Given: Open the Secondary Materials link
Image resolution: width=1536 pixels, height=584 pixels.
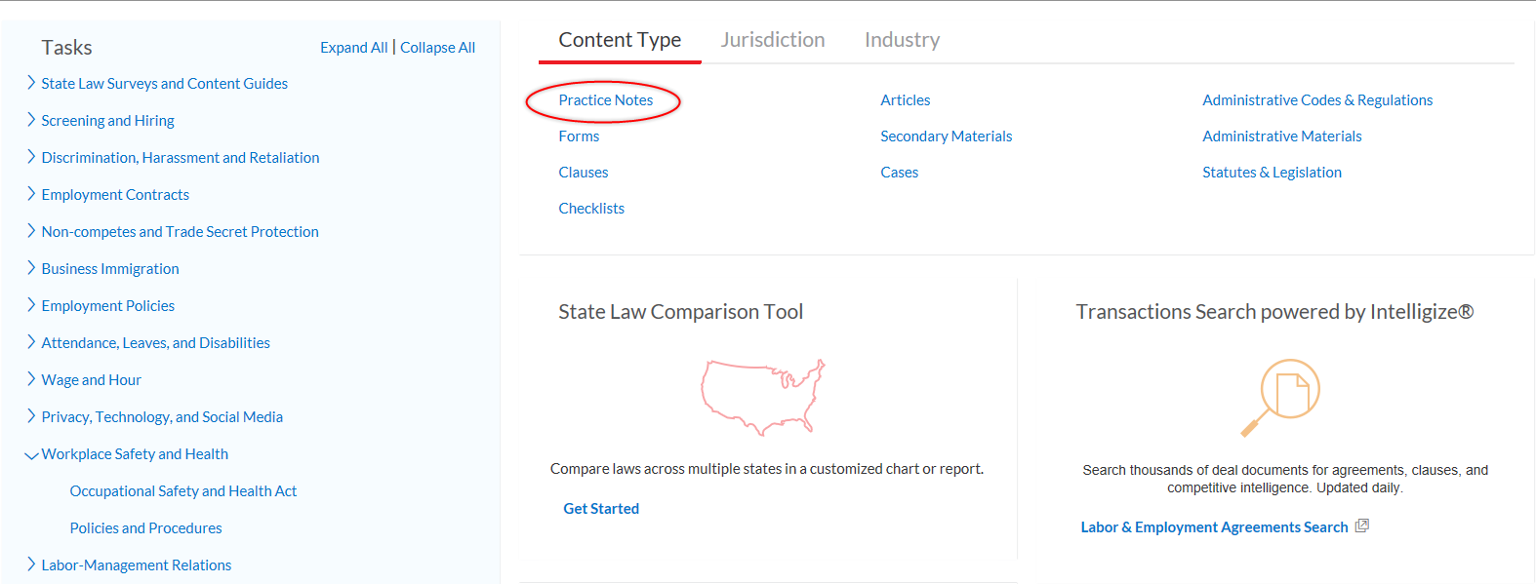Looking at the screenshot, I should 946,136.
